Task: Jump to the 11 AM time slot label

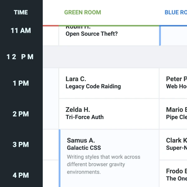Action: pos(21,31)
